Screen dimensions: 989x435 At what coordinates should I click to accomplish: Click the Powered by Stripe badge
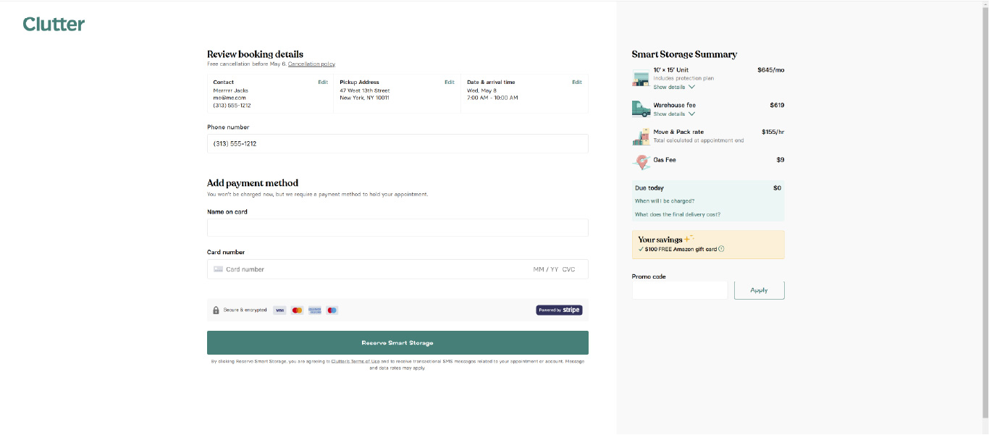click(x=559, y=309)
